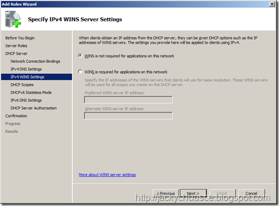Click the 'Preferred WINS server IP address' label

pyautogui.click(x=115, y=93)
